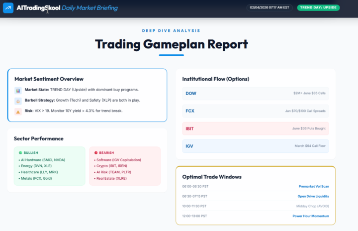Click the Open Drive Liquidity link

313,196
